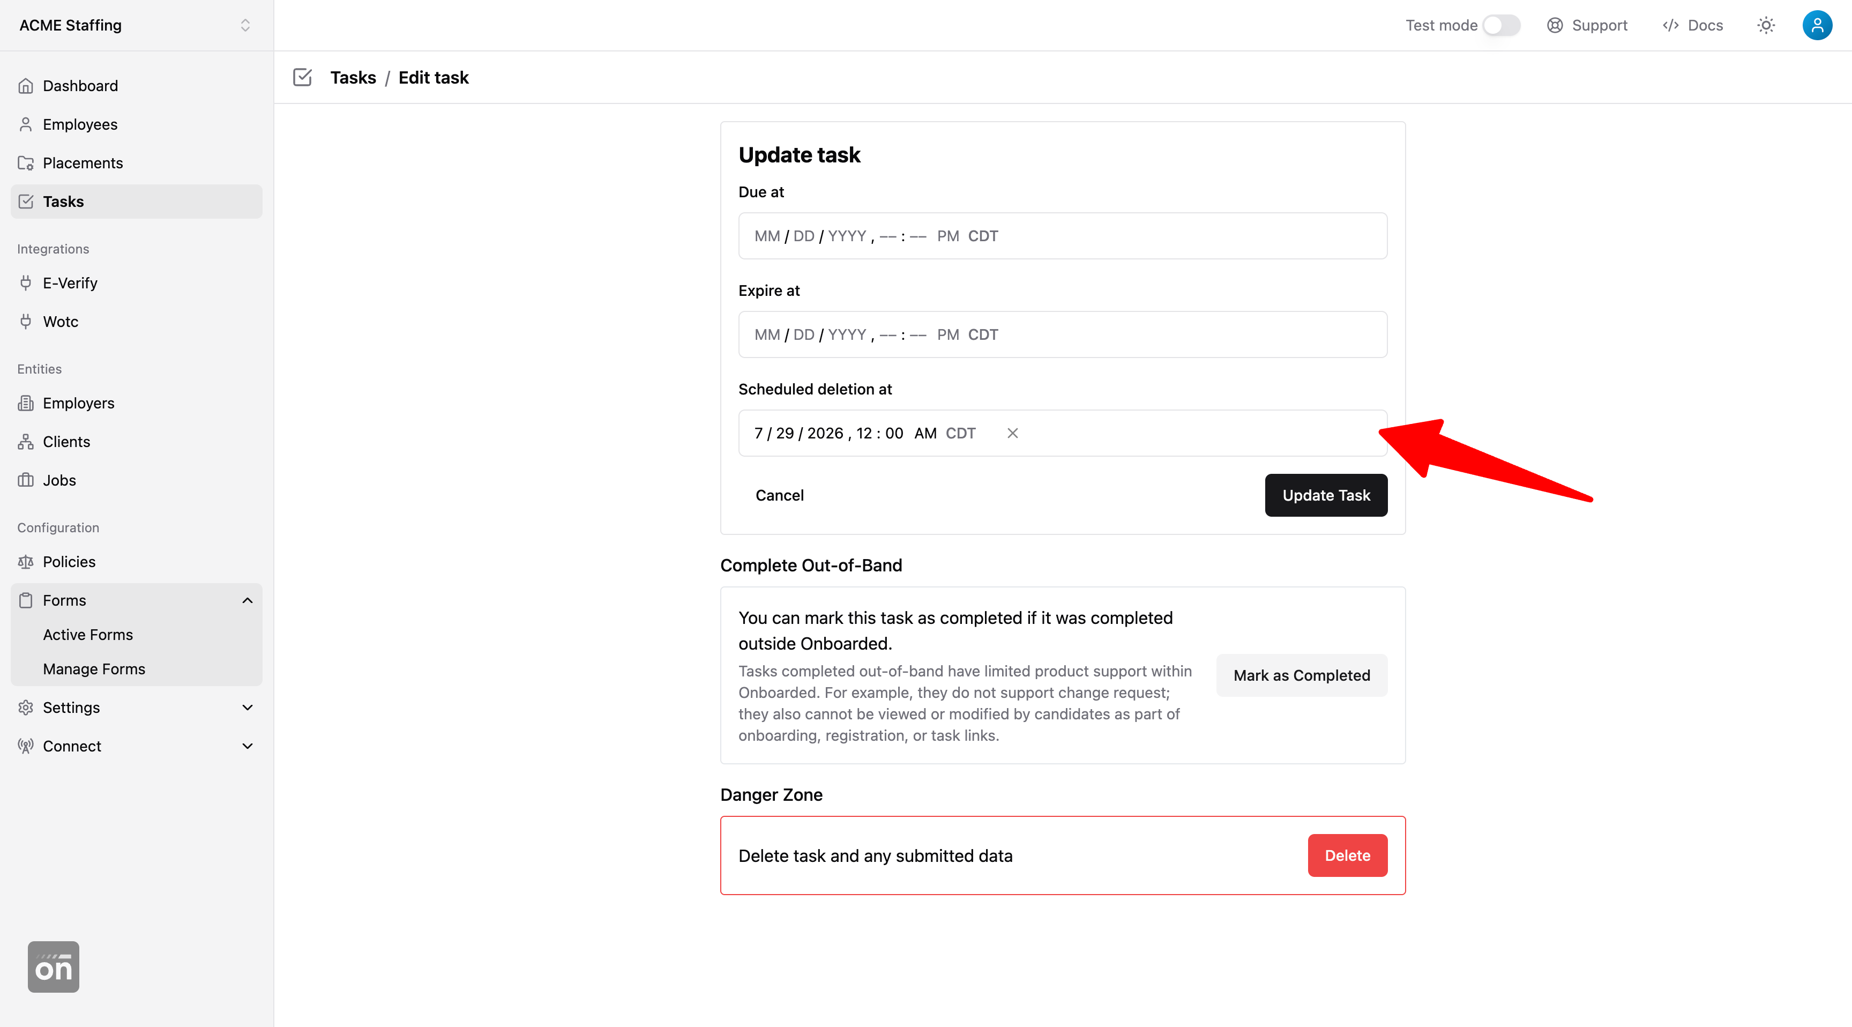Screen dimensions: 1852x1027
Task: Click Mark as Completed
Action: click(1301, 675)
